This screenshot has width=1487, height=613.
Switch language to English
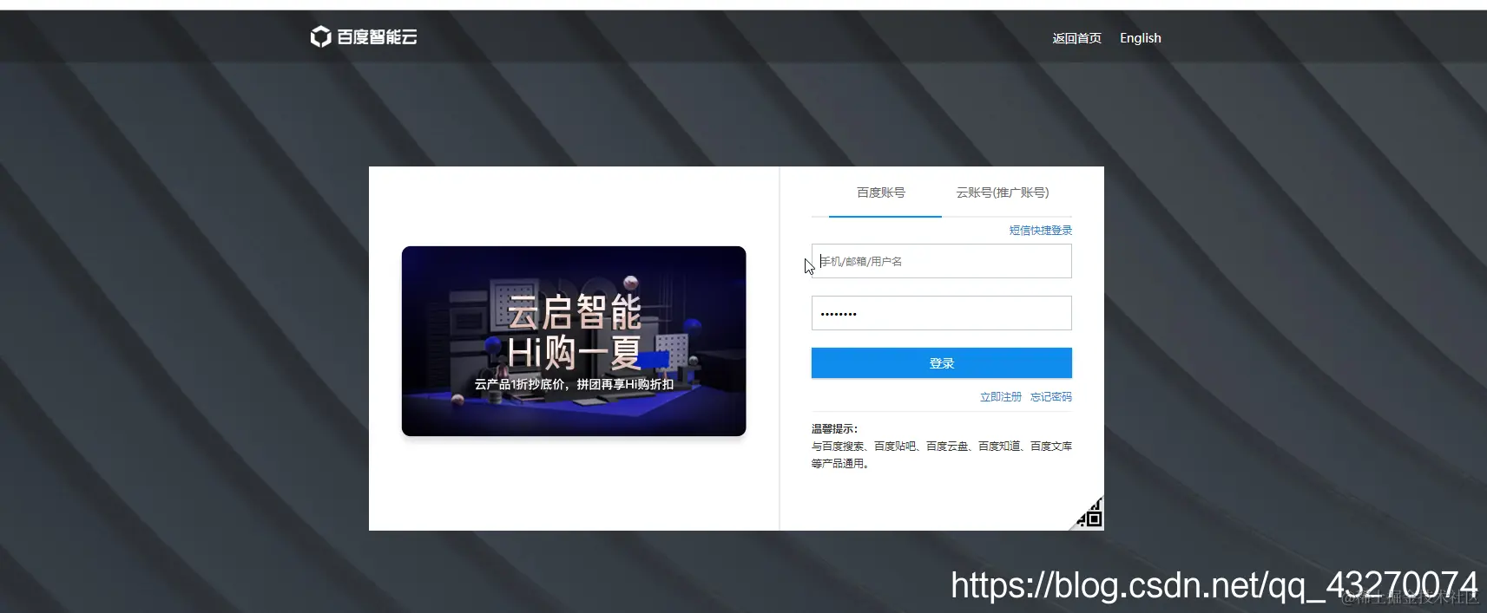point(1140,38)
